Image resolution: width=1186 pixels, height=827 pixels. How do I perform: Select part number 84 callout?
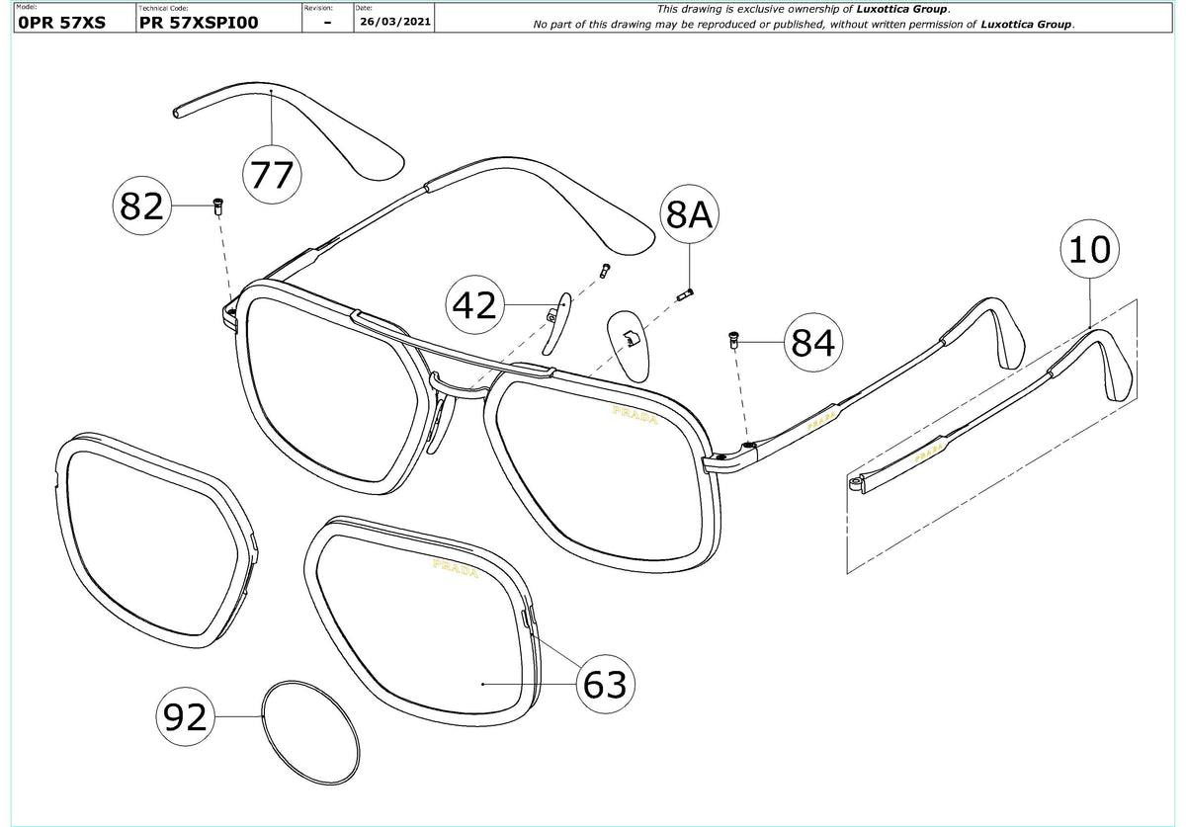coord(814,344)
